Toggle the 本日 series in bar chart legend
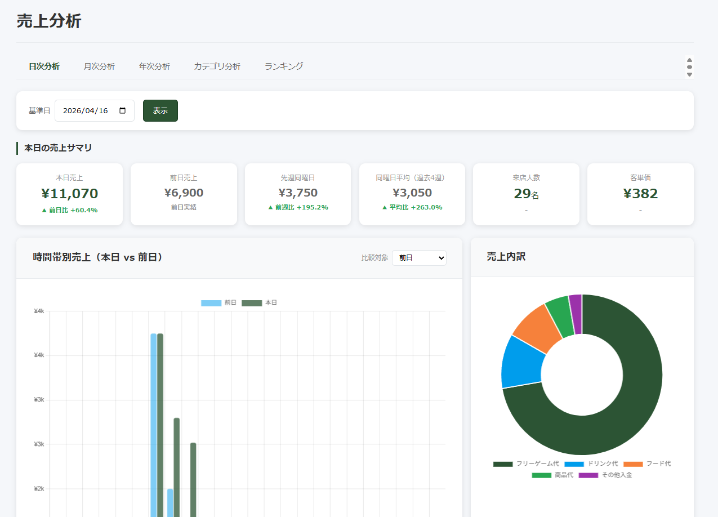718x517 pixels. (x=260, y=303)
